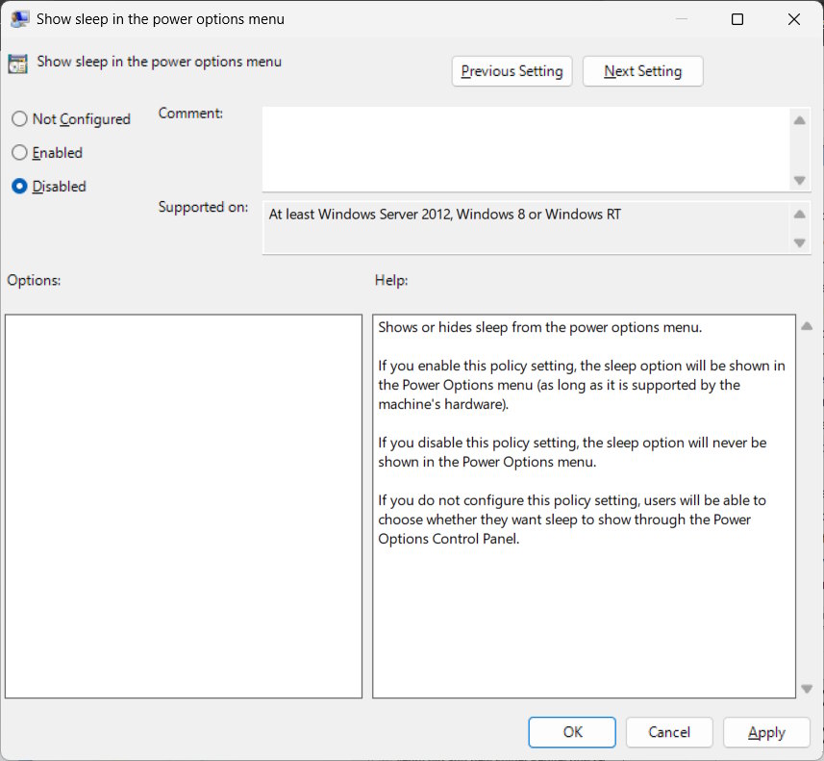Screen dimensions: 824x761
Task: Select the Disabled radio button
Action: click(18, 186)
